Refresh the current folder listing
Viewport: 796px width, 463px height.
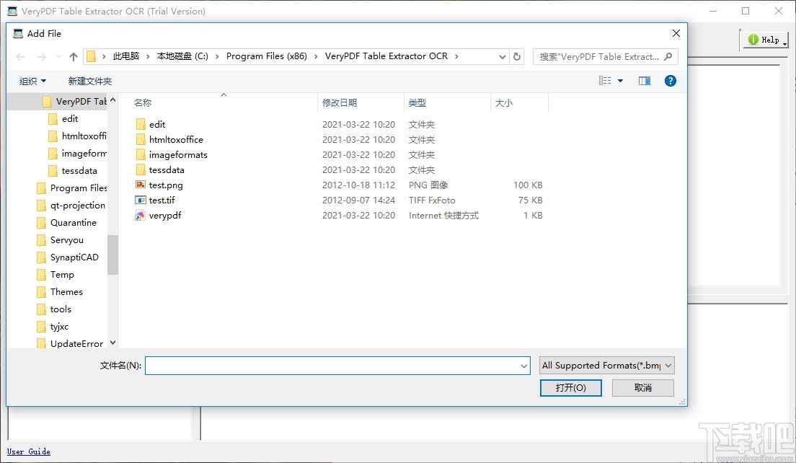pyautogui.click(x=516, y=56)
